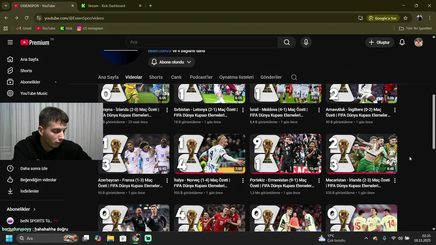Screen dimensions: 436x245
Task: Open the Canlı channel tab
Action: point(176,77)
